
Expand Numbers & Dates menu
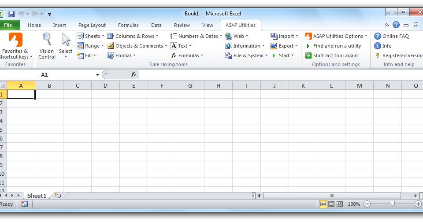coord(196,36)
